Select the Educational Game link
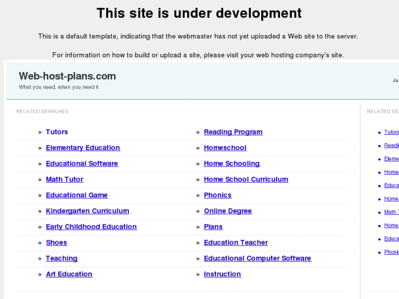Image resolution: width=399 pixels, height=299 pixels. (77, 195)
